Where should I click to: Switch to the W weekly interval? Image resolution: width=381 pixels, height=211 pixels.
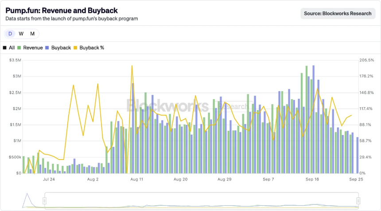[x=21, y=34]
